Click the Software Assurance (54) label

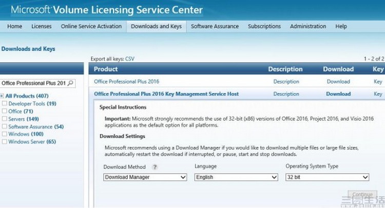(36, 126)
